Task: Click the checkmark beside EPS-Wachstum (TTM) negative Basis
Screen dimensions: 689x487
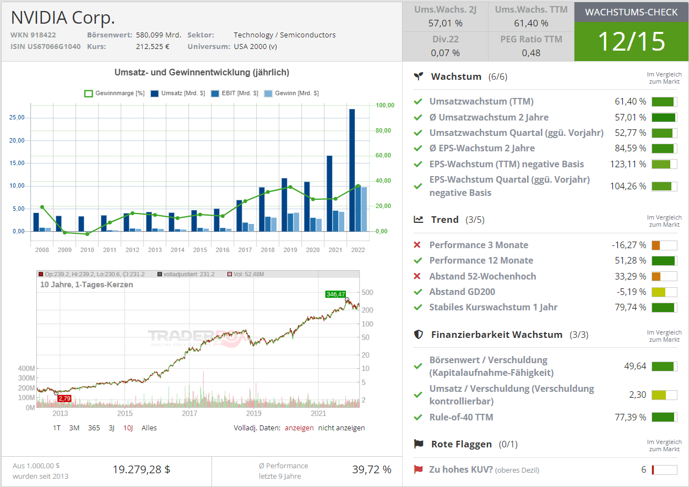Action: (418, 164)
